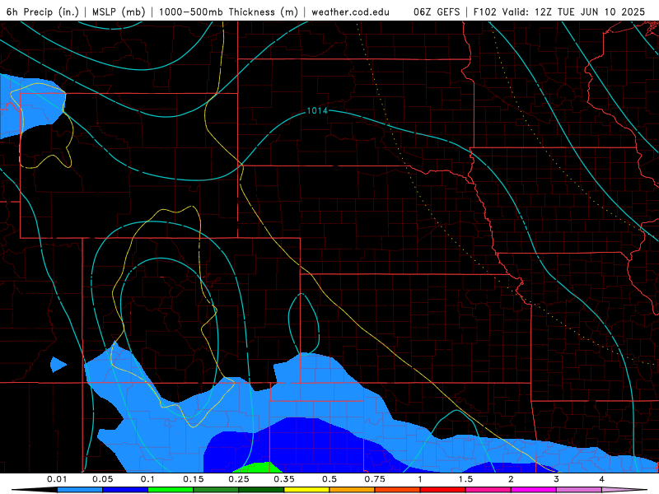Click the black arrow at legend's left end
Viewport: 659px width, 494px height.
click(35, 490)
